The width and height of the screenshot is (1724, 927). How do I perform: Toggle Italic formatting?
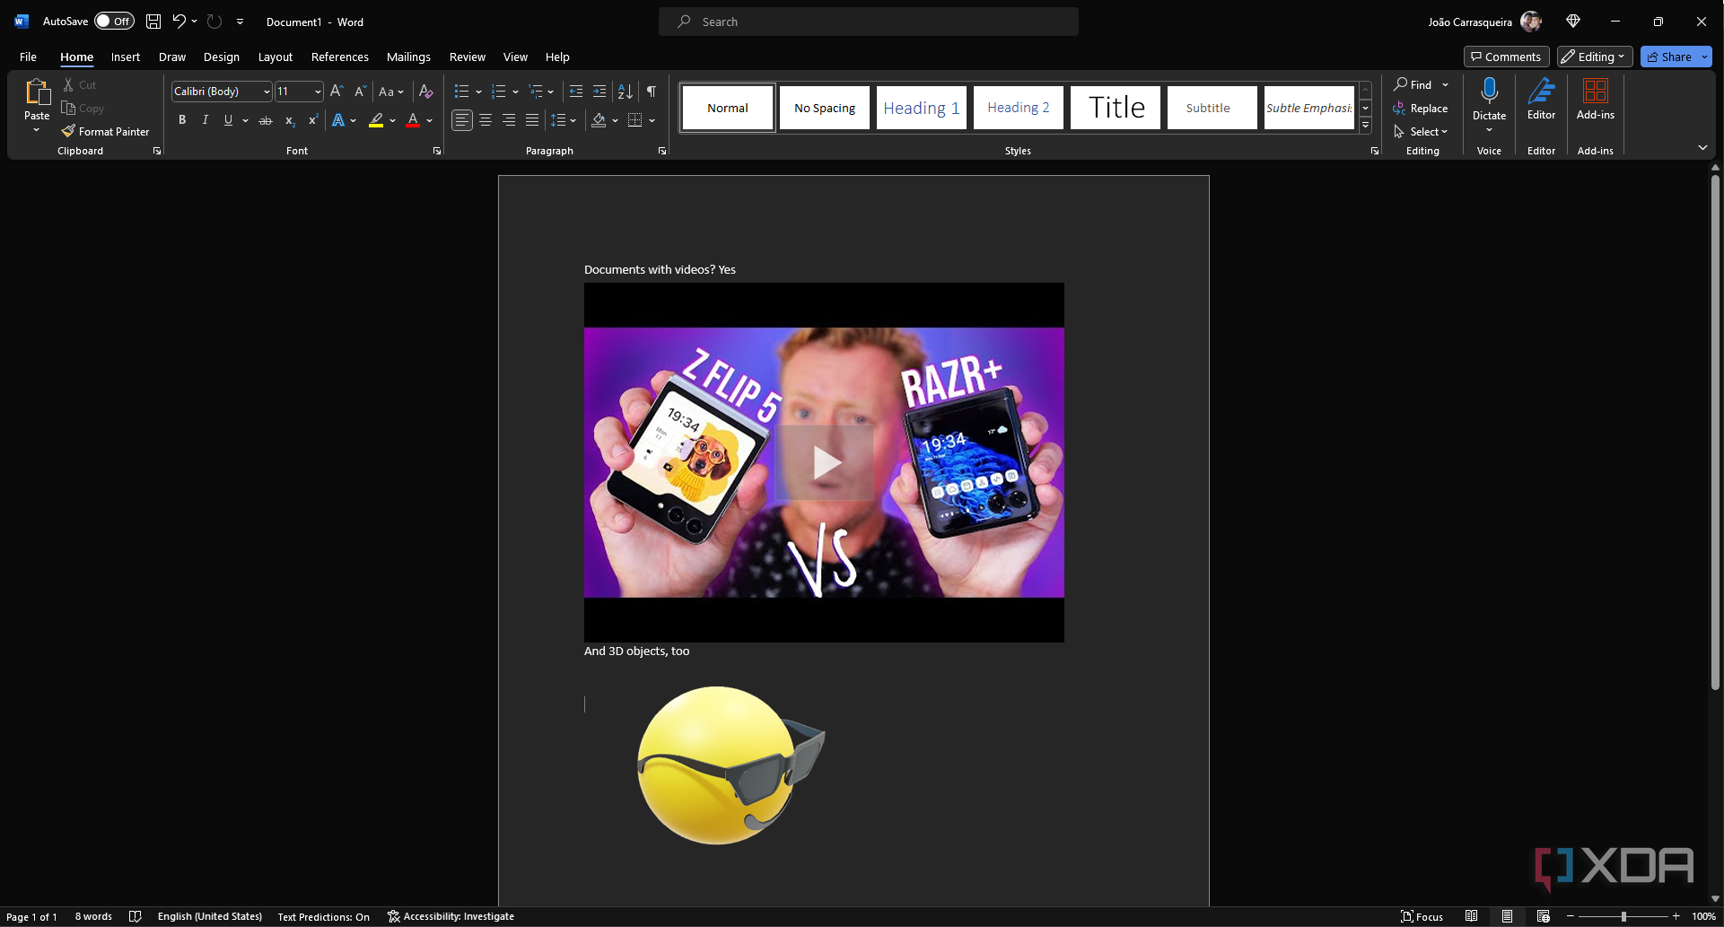[x=206, y=120]
